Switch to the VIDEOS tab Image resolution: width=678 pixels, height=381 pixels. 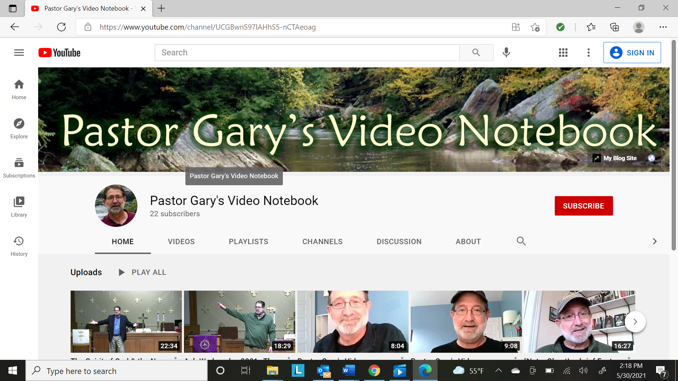181,242
